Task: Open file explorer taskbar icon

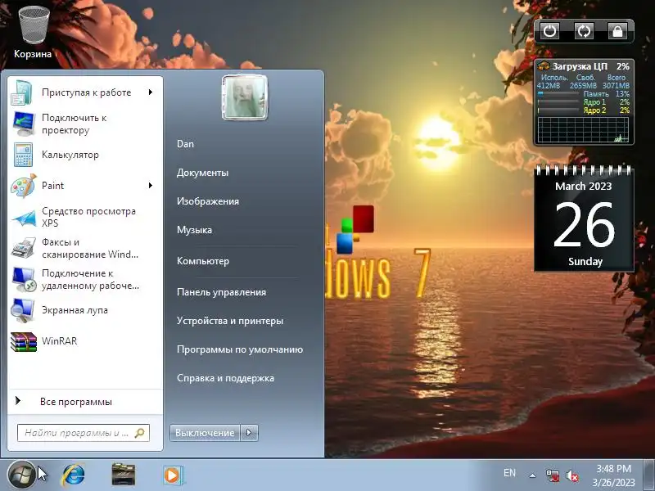Action: pos(124,475)
